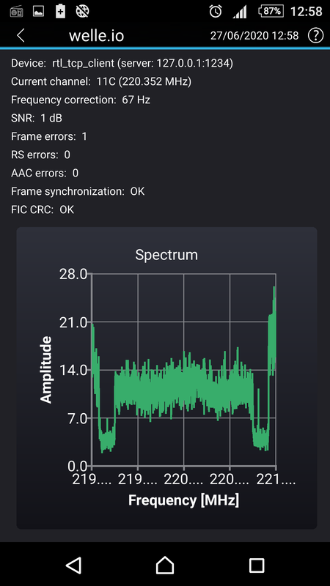This screenshot has width=330, height=586.
Task: Tap the recent apps square icon
Action: tap(257, 565)
